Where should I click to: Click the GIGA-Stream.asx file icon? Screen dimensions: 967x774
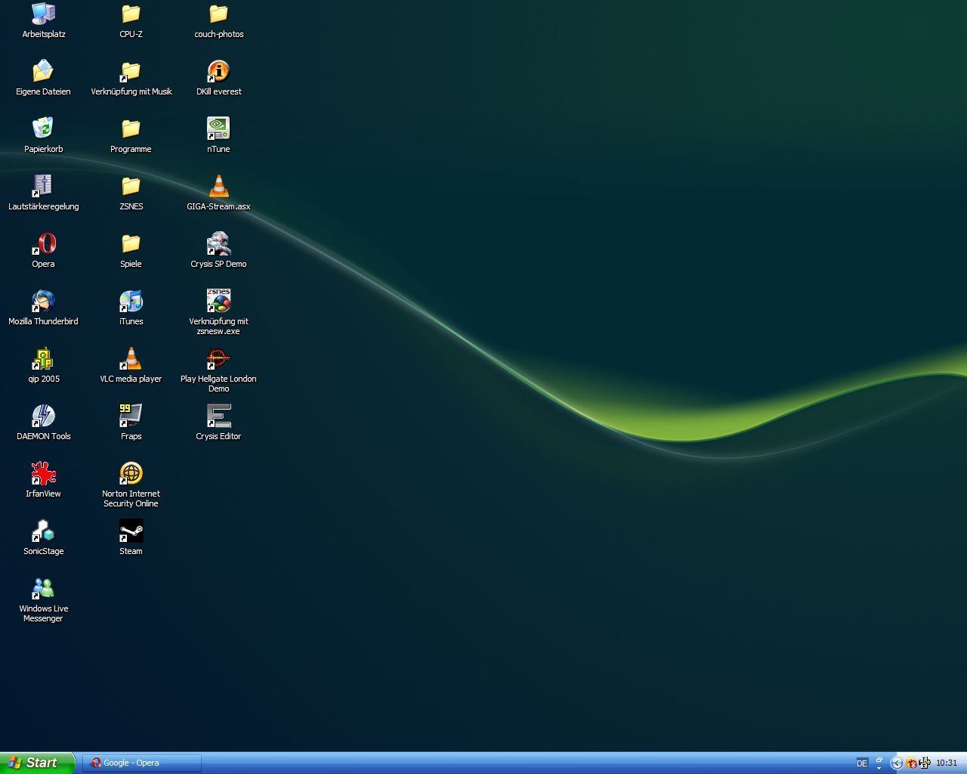[218, 186]
